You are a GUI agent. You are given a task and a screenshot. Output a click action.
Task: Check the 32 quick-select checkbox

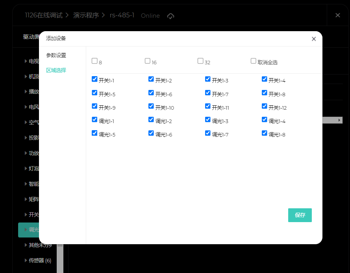click(x=200, y=61)
